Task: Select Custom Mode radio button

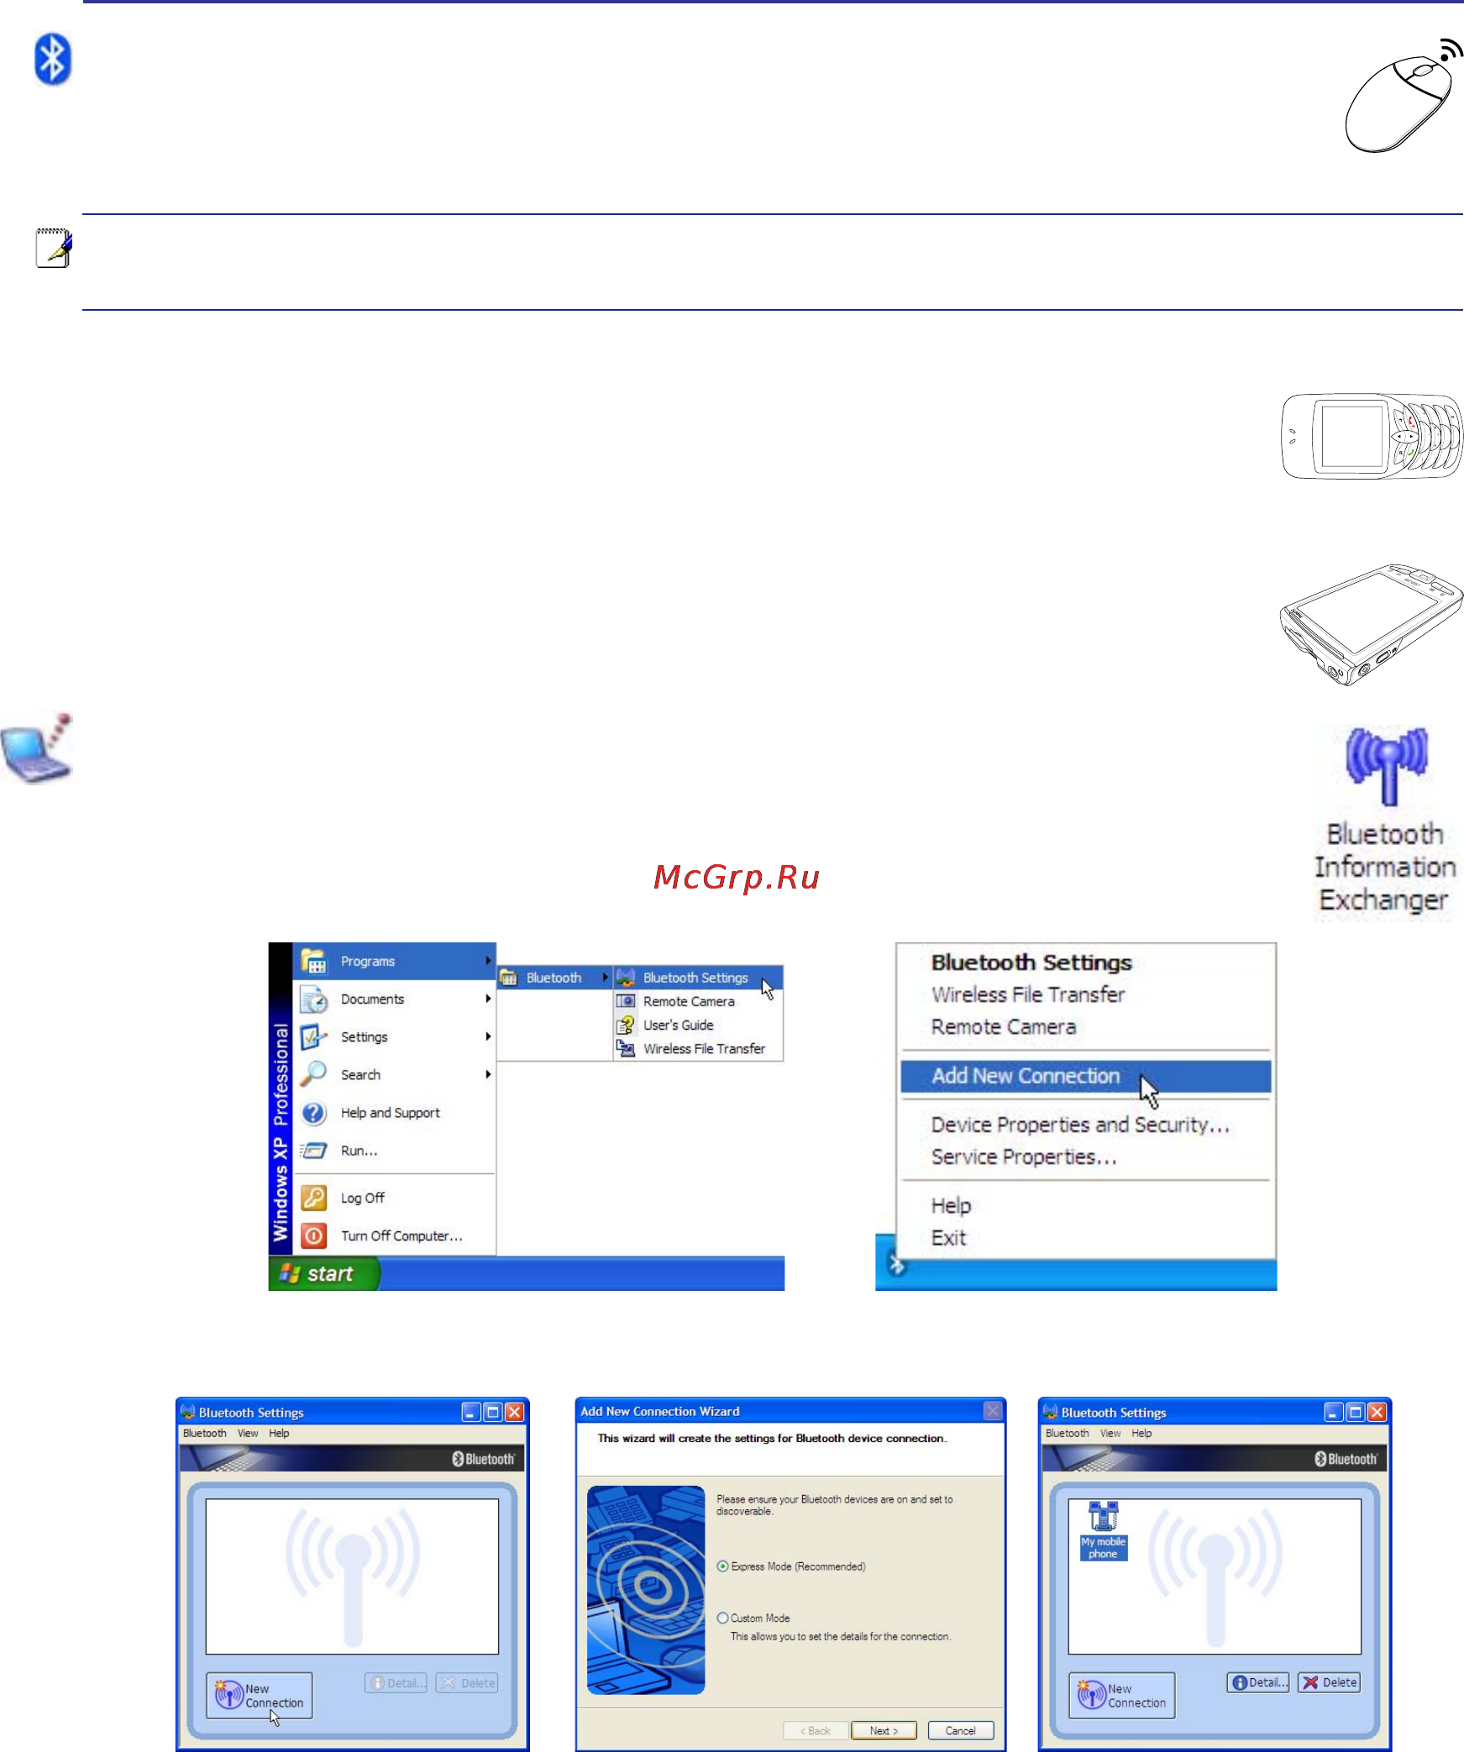Action: (722, 1618)
